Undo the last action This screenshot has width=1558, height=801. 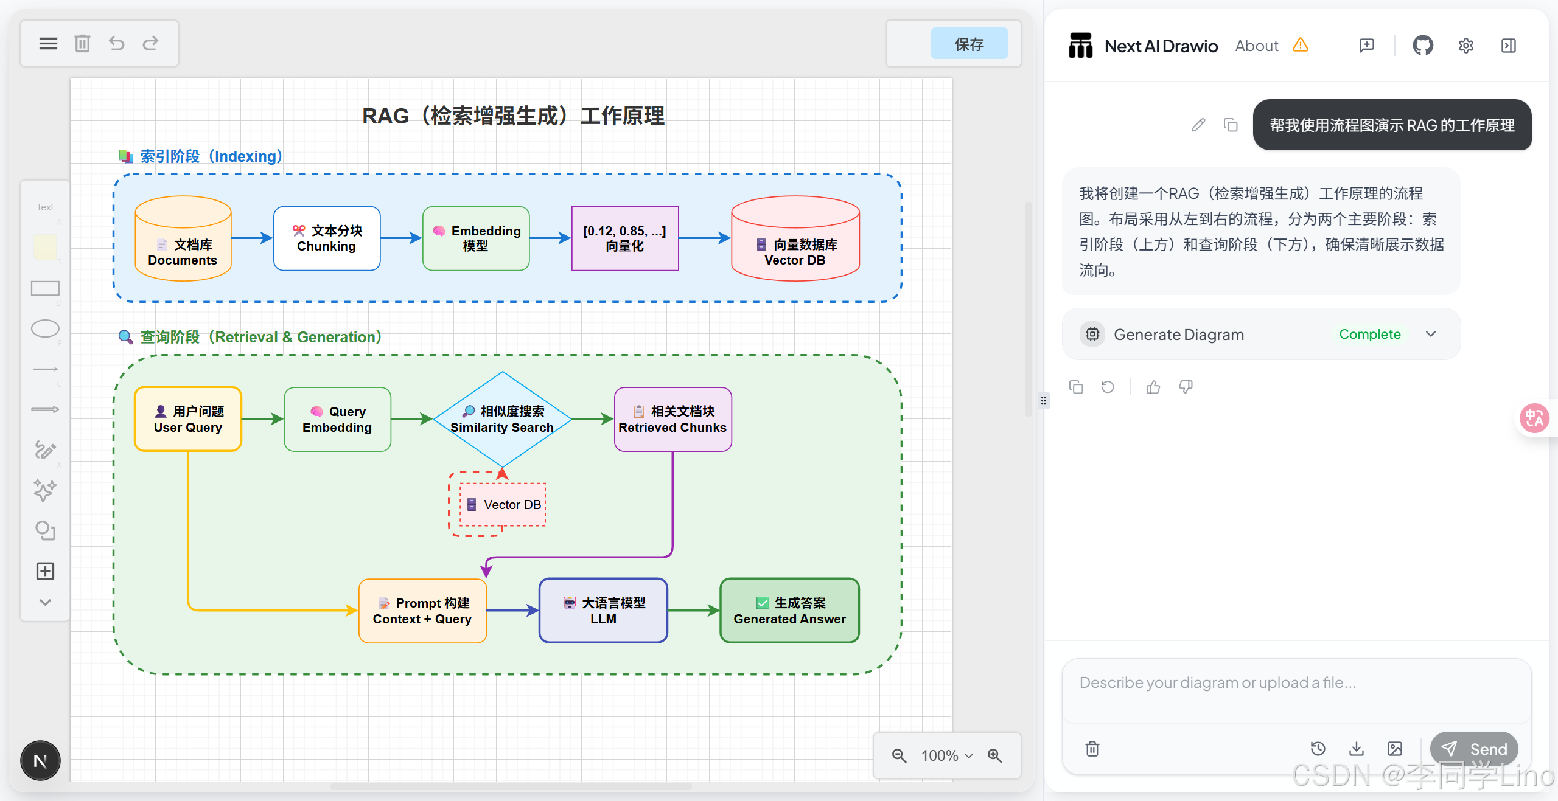(116, 43)
